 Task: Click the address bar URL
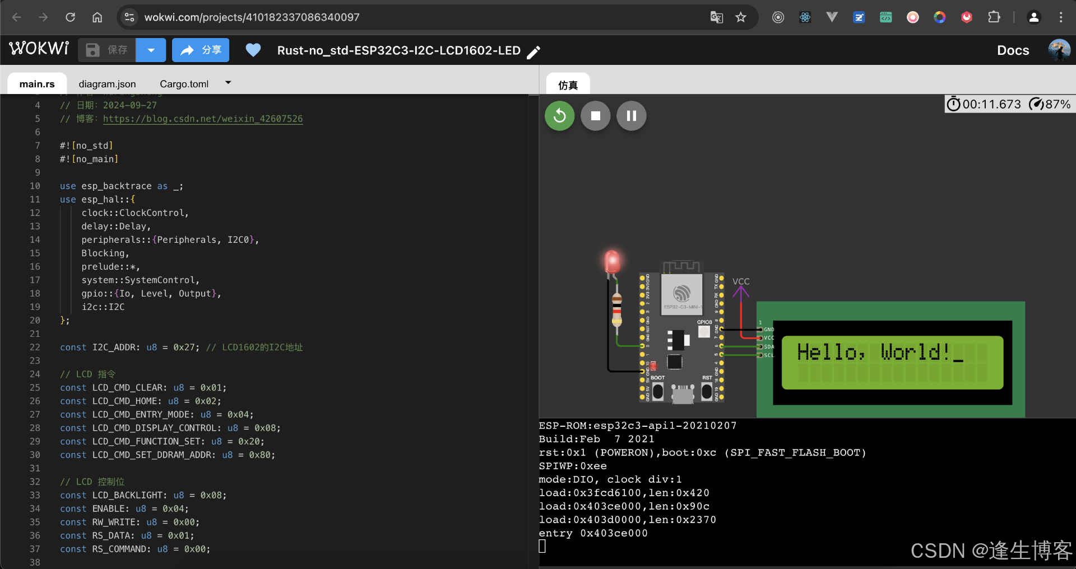pyautogui.click(x=252, y=17)
